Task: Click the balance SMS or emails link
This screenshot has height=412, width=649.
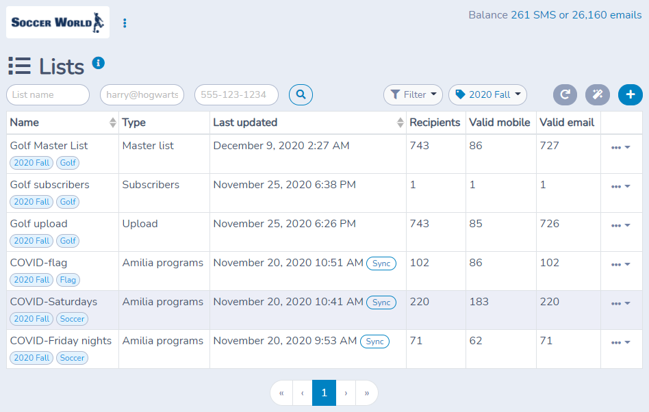Action: pyautogui.click(x=576, y=15)
